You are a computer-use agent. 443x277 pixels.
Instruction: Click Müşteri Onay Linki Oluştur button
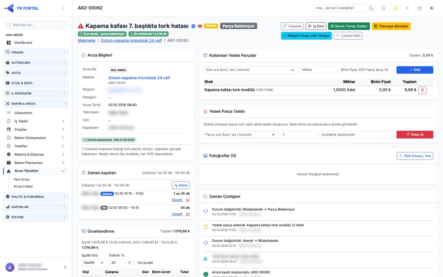307,36
